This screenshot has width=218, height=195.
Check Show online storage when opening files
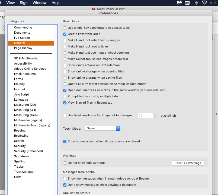[65, 72]
